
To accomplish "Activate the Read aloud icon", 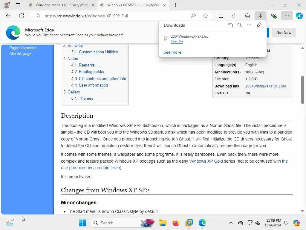I will [x=193, y=16].
